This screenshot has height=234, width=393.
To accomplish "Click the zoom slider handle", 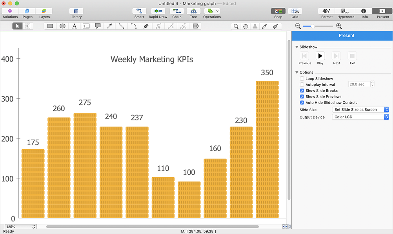I will coord(313,26).
